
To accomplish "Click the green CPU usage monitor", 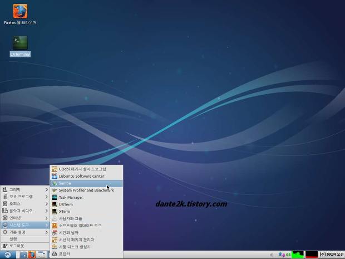I will click(x=297, y=255).
